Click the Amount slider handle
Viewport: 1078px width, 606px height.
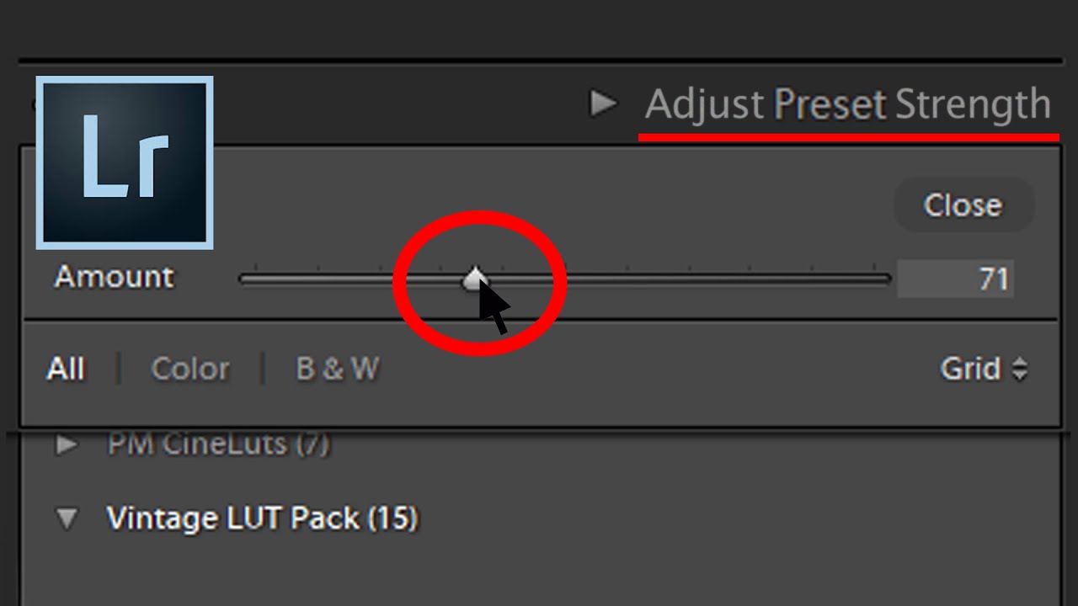[475, 279]
